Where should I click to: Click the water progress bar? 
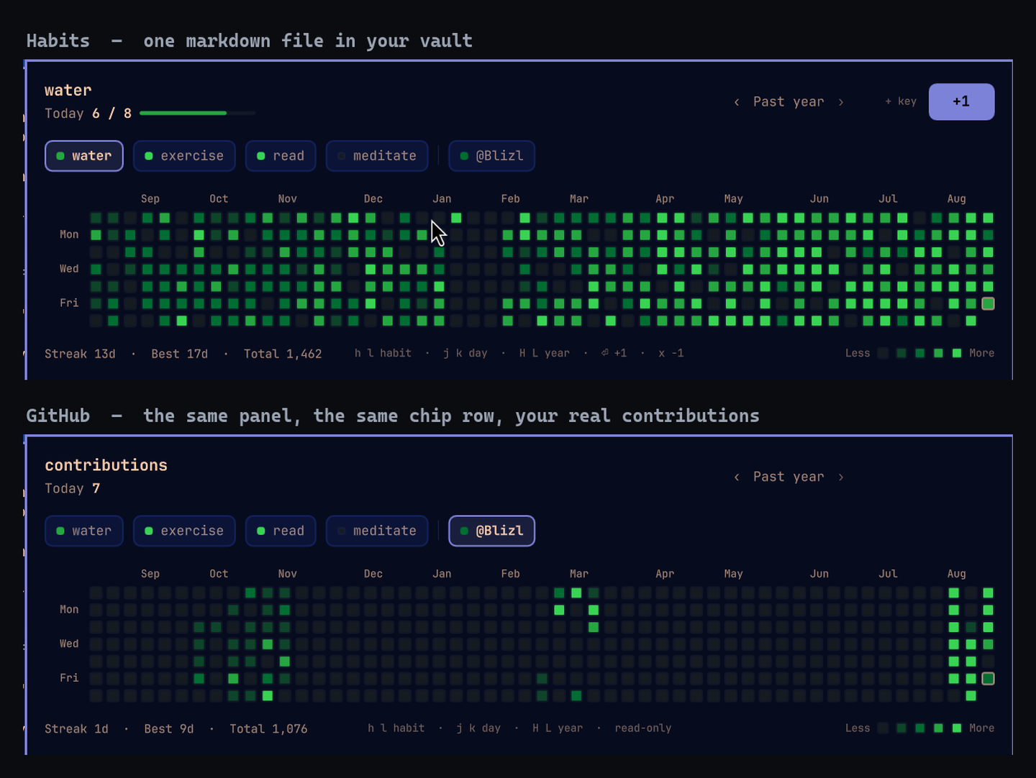coord(197,114)
